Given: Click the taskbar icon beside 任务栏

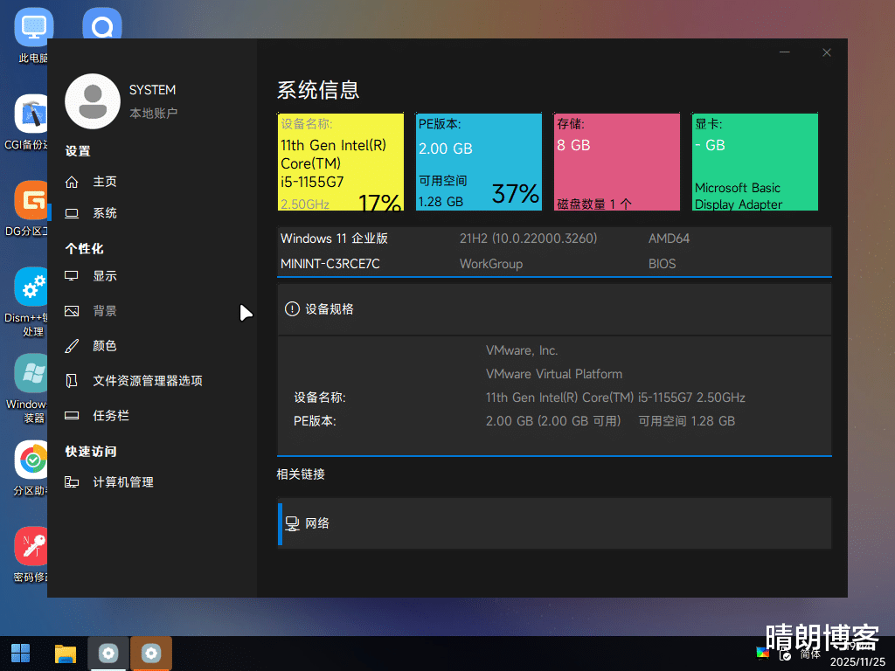Looking at the screenshot, I should tap(72, 415).
